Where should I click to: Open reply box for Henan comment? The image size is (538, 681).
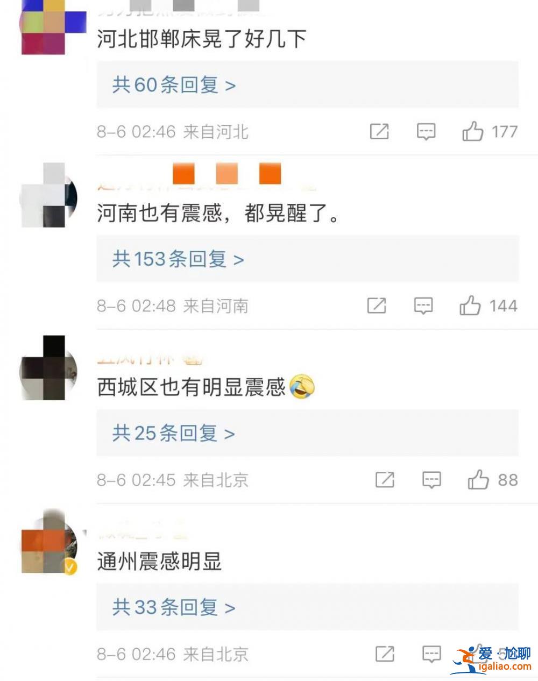[x=424, y=306]
